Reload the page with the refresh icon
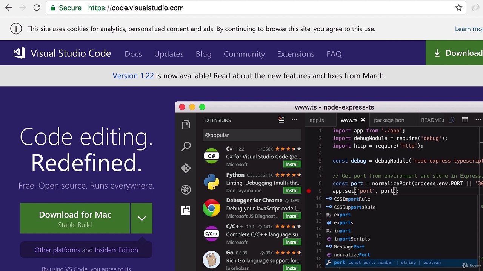This screenshot has height=271, width=483. point(37,8)
